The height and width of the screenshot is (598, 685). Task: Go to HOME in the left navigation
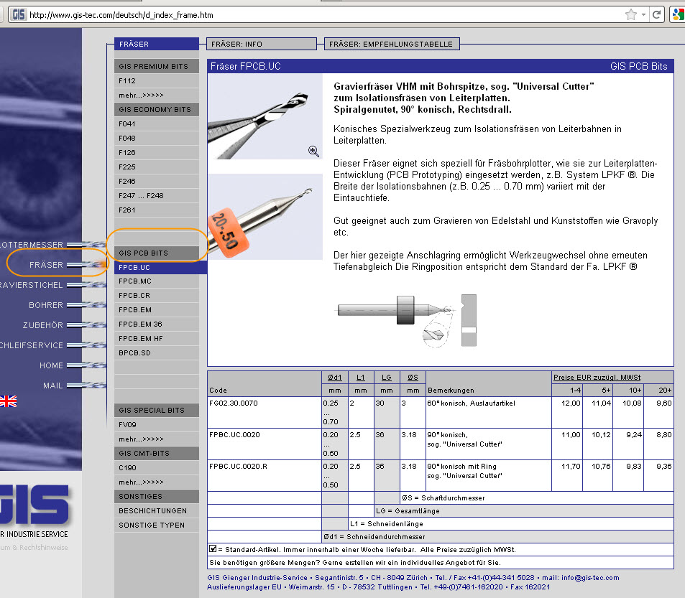click(51, 365)
